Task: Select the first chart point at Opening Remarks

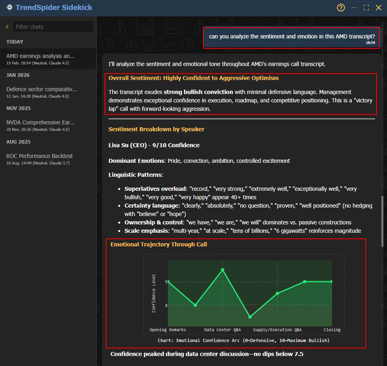Action: point(168,282)
